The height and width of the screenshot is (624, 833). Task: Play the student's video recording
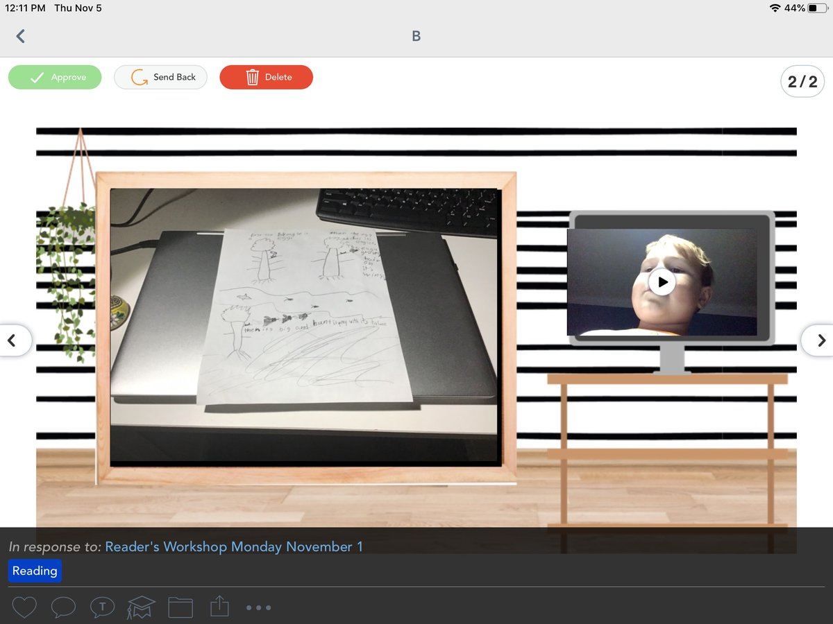click(662, 282)
